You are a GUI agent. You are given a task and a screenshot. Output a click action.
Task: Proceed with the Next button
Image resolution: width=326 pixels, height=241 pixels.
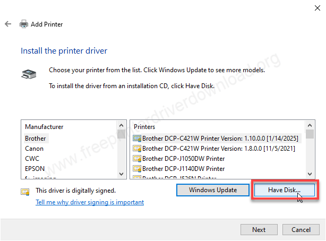click(259, 230)
